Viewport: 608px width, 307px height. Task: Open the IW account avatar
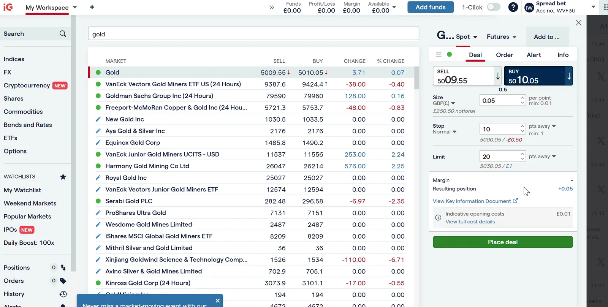[x=529, y=8]
